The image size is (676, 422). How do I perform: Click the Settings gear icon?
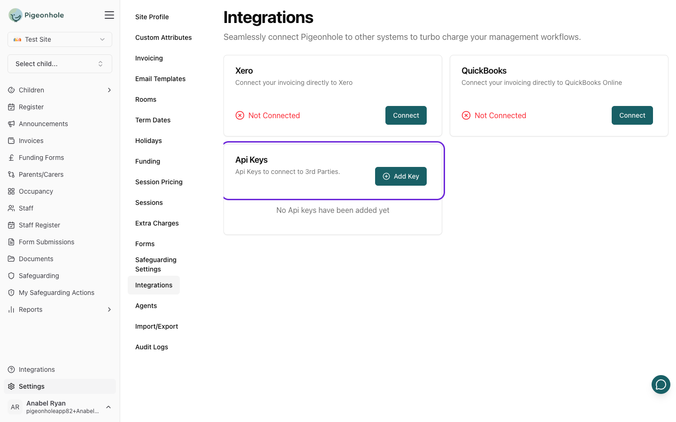click(11, 386)
